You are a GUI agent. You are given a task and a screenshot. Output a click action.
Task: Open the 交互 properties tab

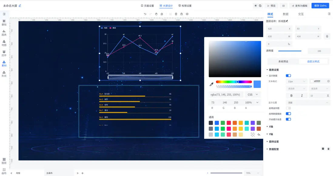[301, 14]
